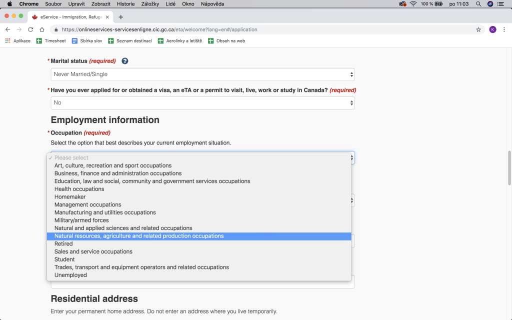The width and height of the screenshot is (512, 320).
Task: Open a new tab with plus icon
Action: [120, 16]
